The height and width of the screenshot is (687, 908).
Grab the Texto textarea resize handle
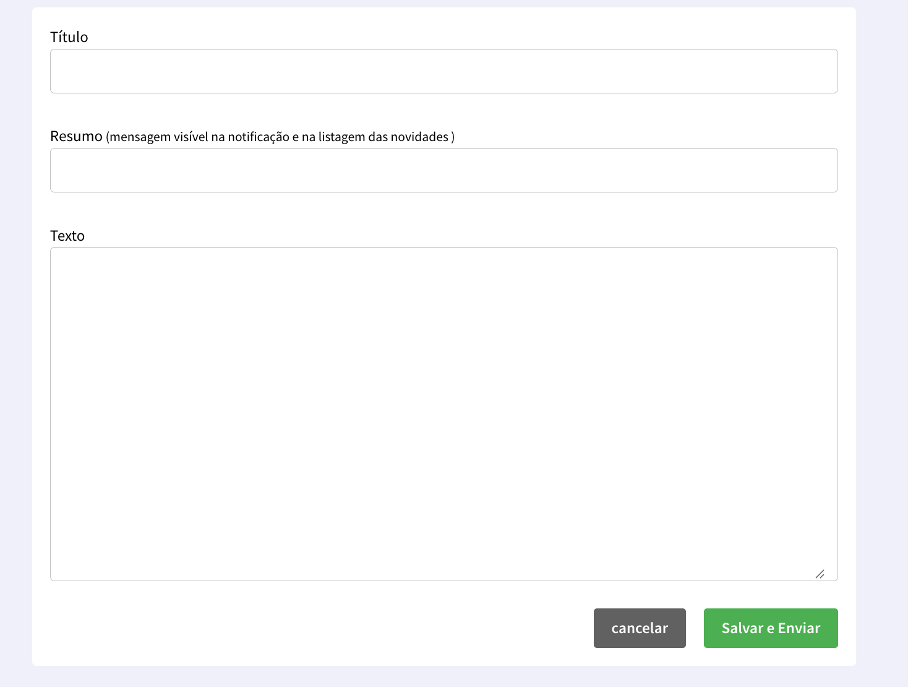click(820, 574)
